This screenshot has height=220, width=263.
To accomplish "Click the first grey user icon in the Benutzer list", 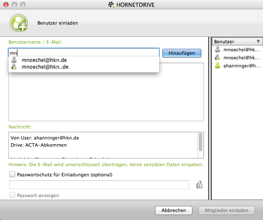I will coord(218,50).
